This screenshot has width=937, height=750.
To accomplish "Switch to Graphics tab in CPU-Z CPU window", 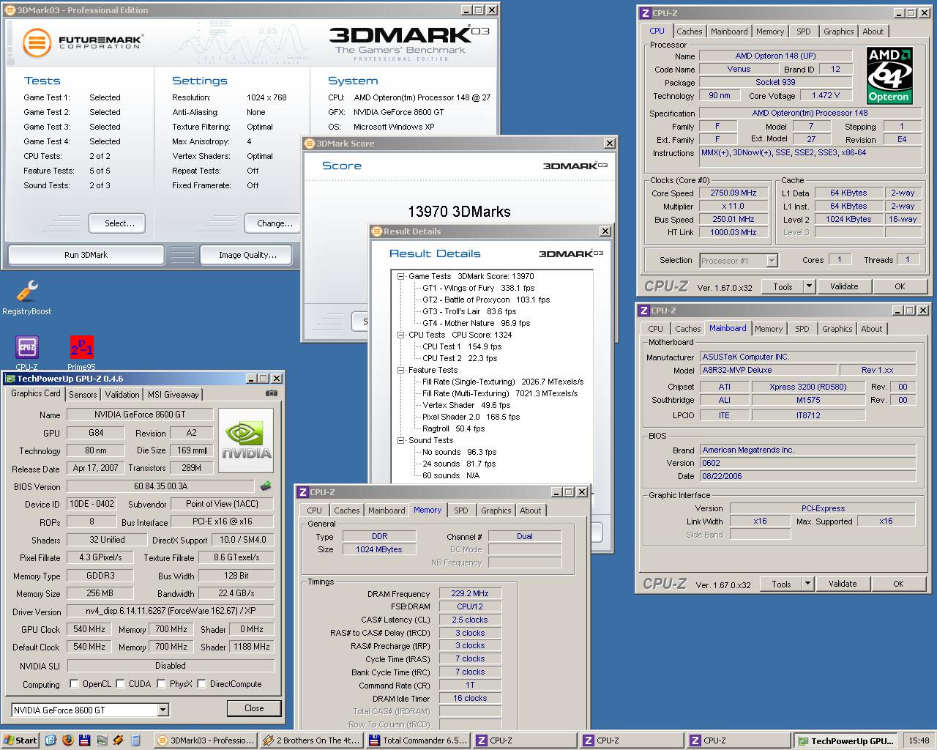I will (x=838, y=31).
